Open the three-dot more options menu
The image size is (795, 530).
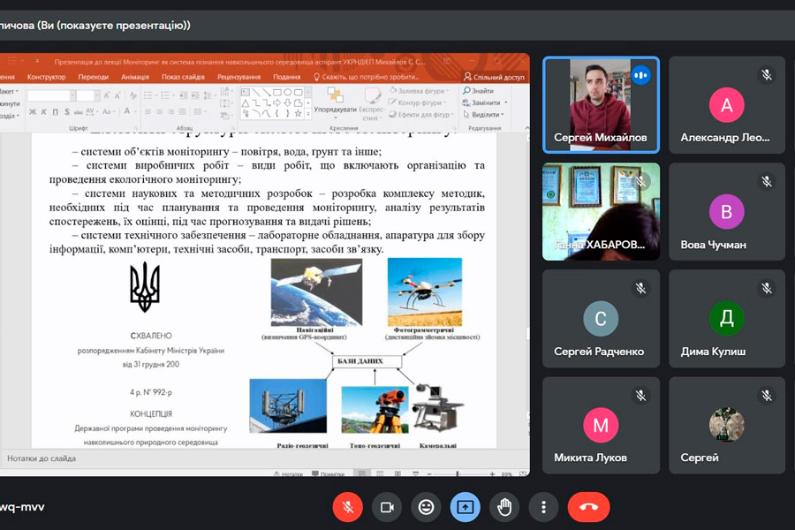(543, 507)
